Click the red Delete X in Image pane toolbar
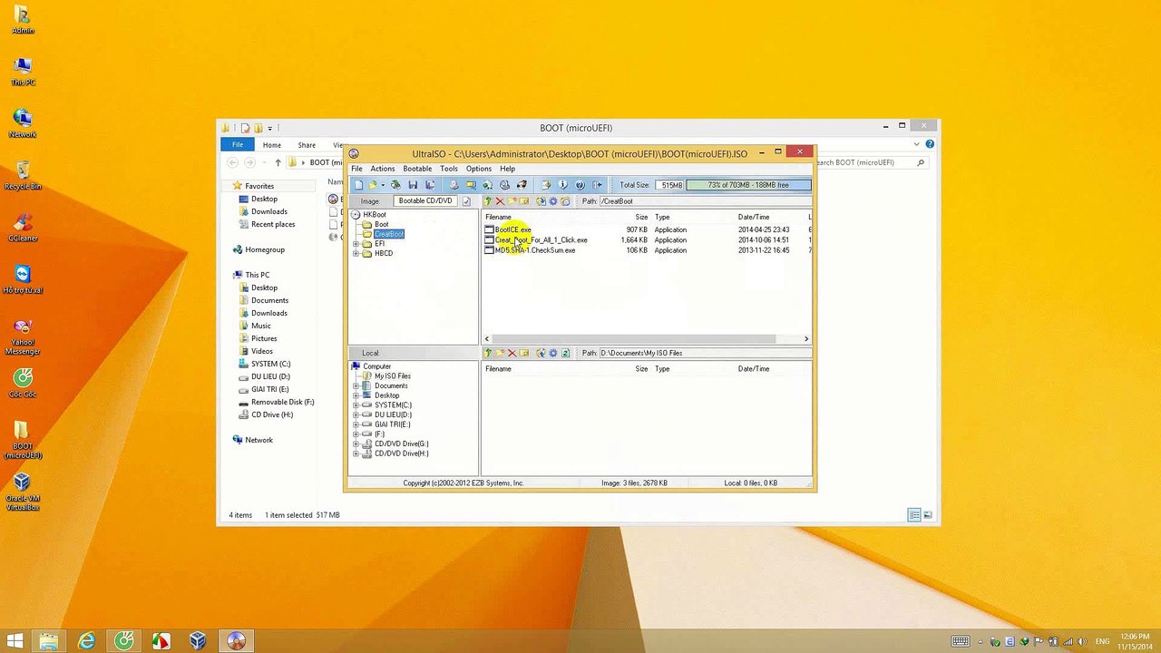This screenshot has width=1161, height=653. (x=499, y=201)
